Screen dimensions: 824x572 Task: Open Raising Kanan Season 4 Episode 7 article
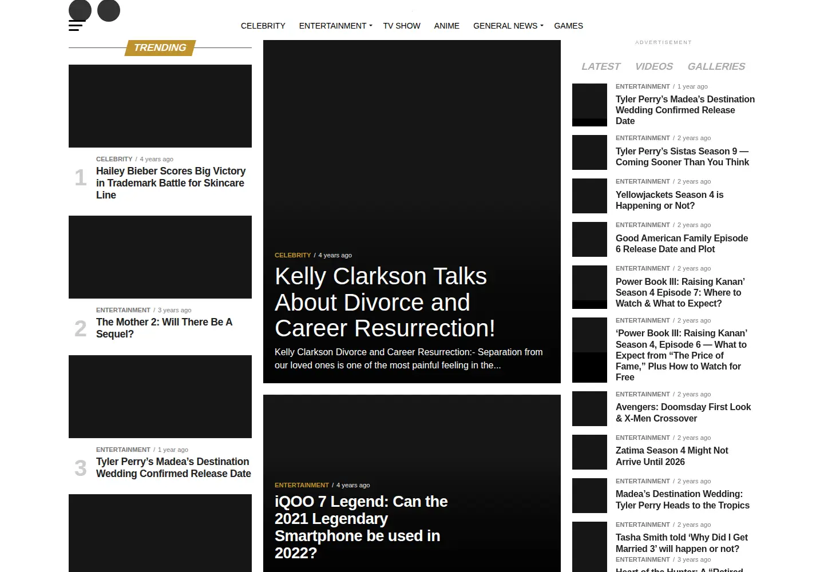(680, 292)
